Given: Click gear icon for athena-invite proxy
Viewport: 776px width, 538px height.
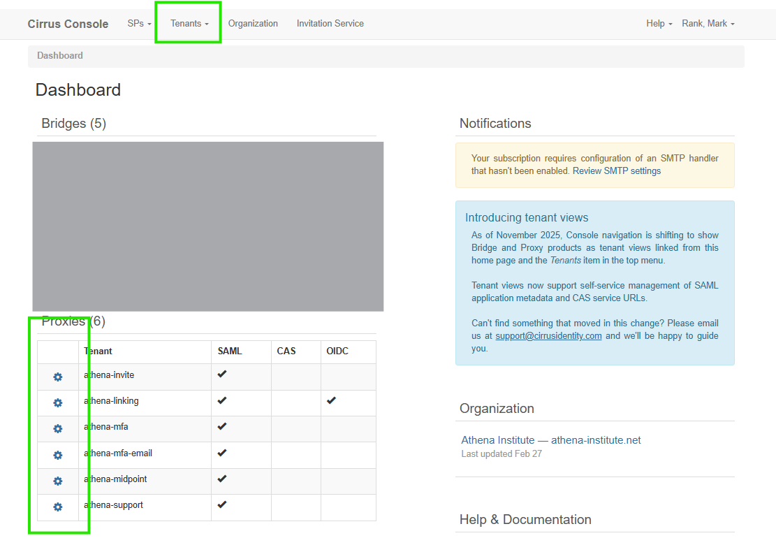Looking at the screenshot, I should coord(58,377).
